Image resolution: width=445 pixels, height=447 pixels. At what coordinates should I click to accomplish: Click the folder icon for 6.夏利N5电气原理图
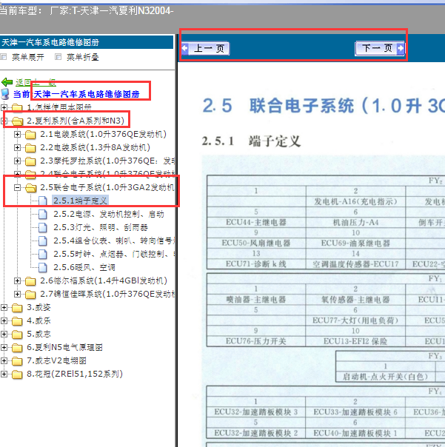click(x=18, y=348)
